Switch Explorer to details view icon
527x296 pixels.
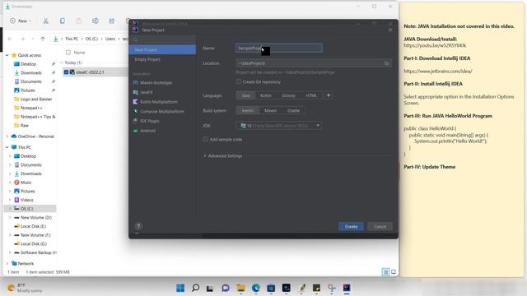point(385,272)
